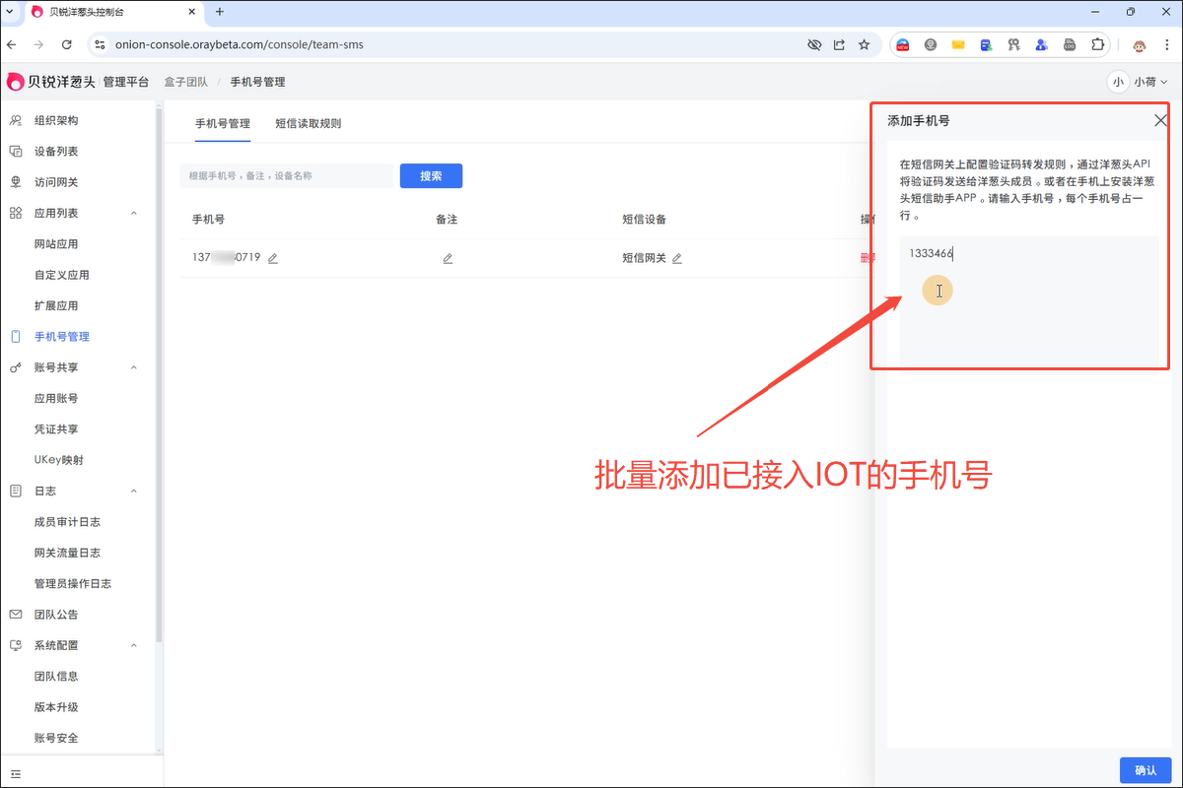Collapse the sidebar using the bottom-left menu icon
The width and height of the screenshot is (1183, 788).
[16, 773]
